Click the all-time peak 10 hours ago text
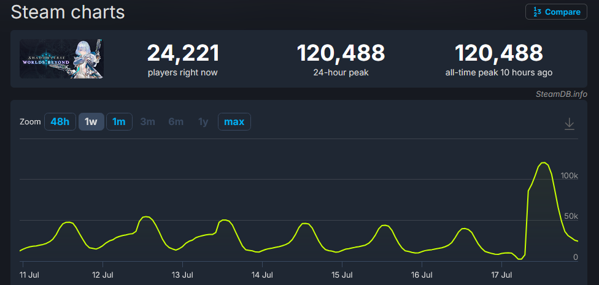 click(498, 72)
